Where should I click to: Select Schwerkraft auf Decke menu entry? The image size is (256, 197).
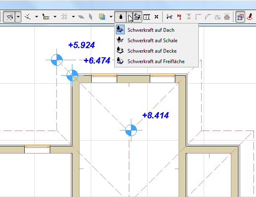click(x=156, y=51)
